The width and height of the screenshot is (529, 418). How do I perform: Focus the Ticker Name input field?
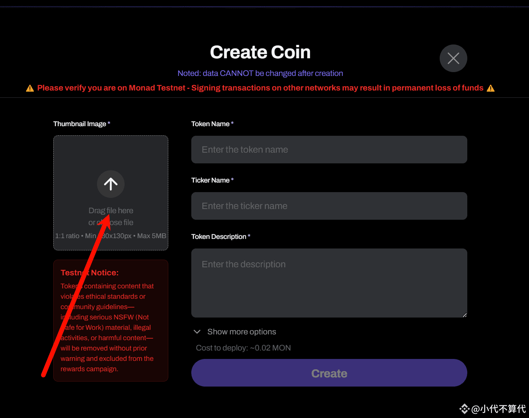click(329, 206)
